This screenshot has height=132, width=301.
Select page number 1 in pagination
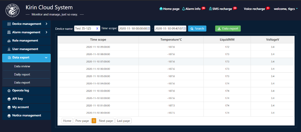pos(94,121)
